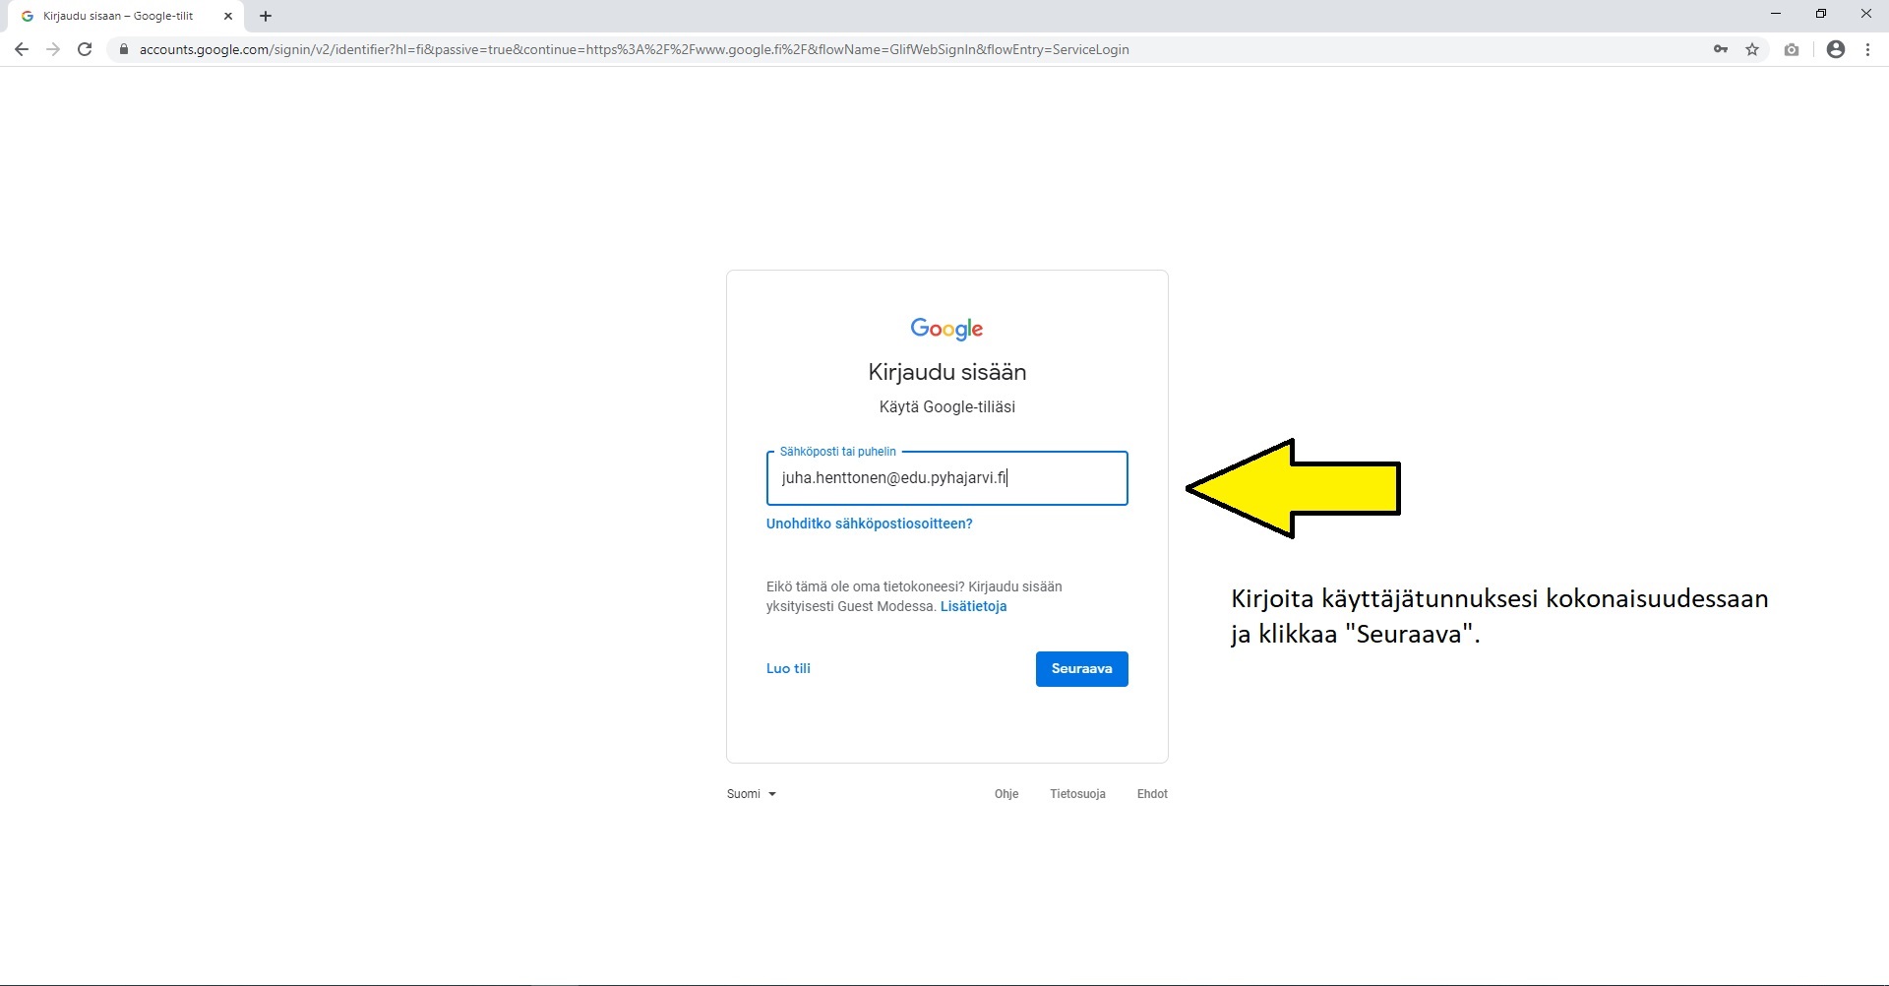Open the Tietosuoja footer link
Viewport: 1889px width, 986px height.
(1077, 794)
